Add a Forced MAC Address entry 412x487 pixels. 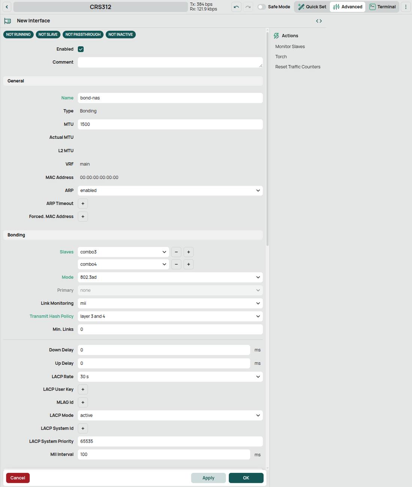pos(83,217)
